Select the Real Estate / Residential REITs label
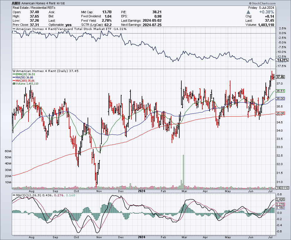Viewport: 291px width, 240px height. [x=34, y=8]
